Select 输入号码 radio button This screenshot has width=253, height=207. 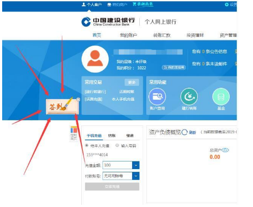[x=117, y=145]
